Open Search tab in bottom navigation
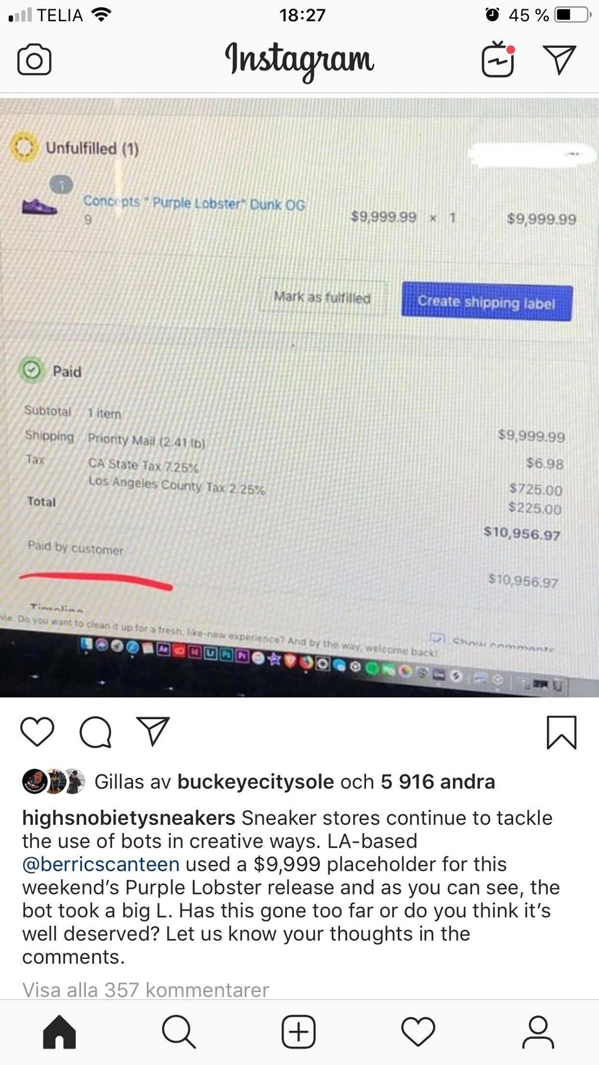 click(x=179, y=1031)
